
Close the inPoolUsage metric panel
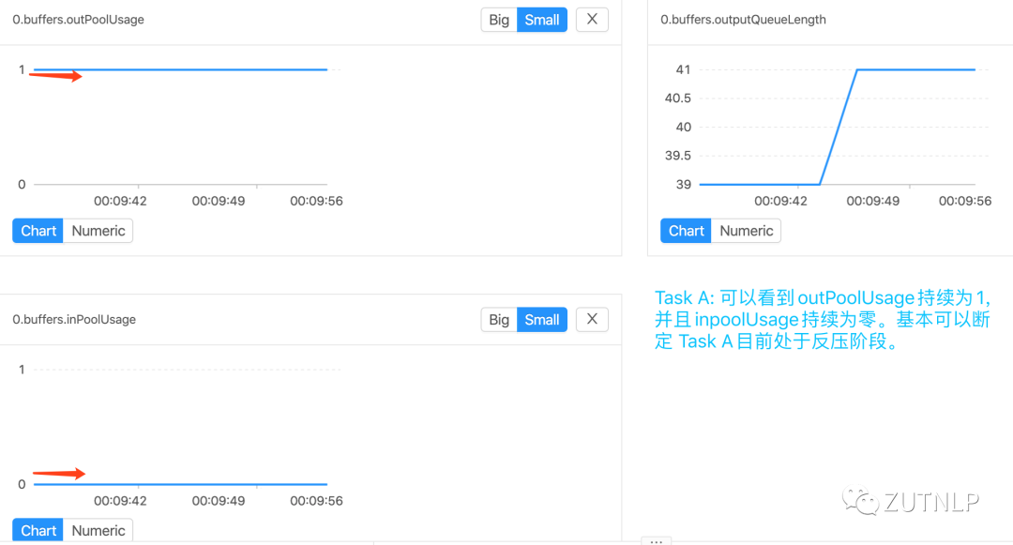pos(592,319)
